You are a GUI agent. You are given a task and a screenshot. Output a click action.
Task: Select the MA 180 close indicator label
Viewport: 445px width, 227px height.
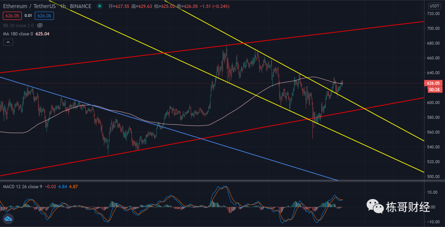click(x=17, y=34)
